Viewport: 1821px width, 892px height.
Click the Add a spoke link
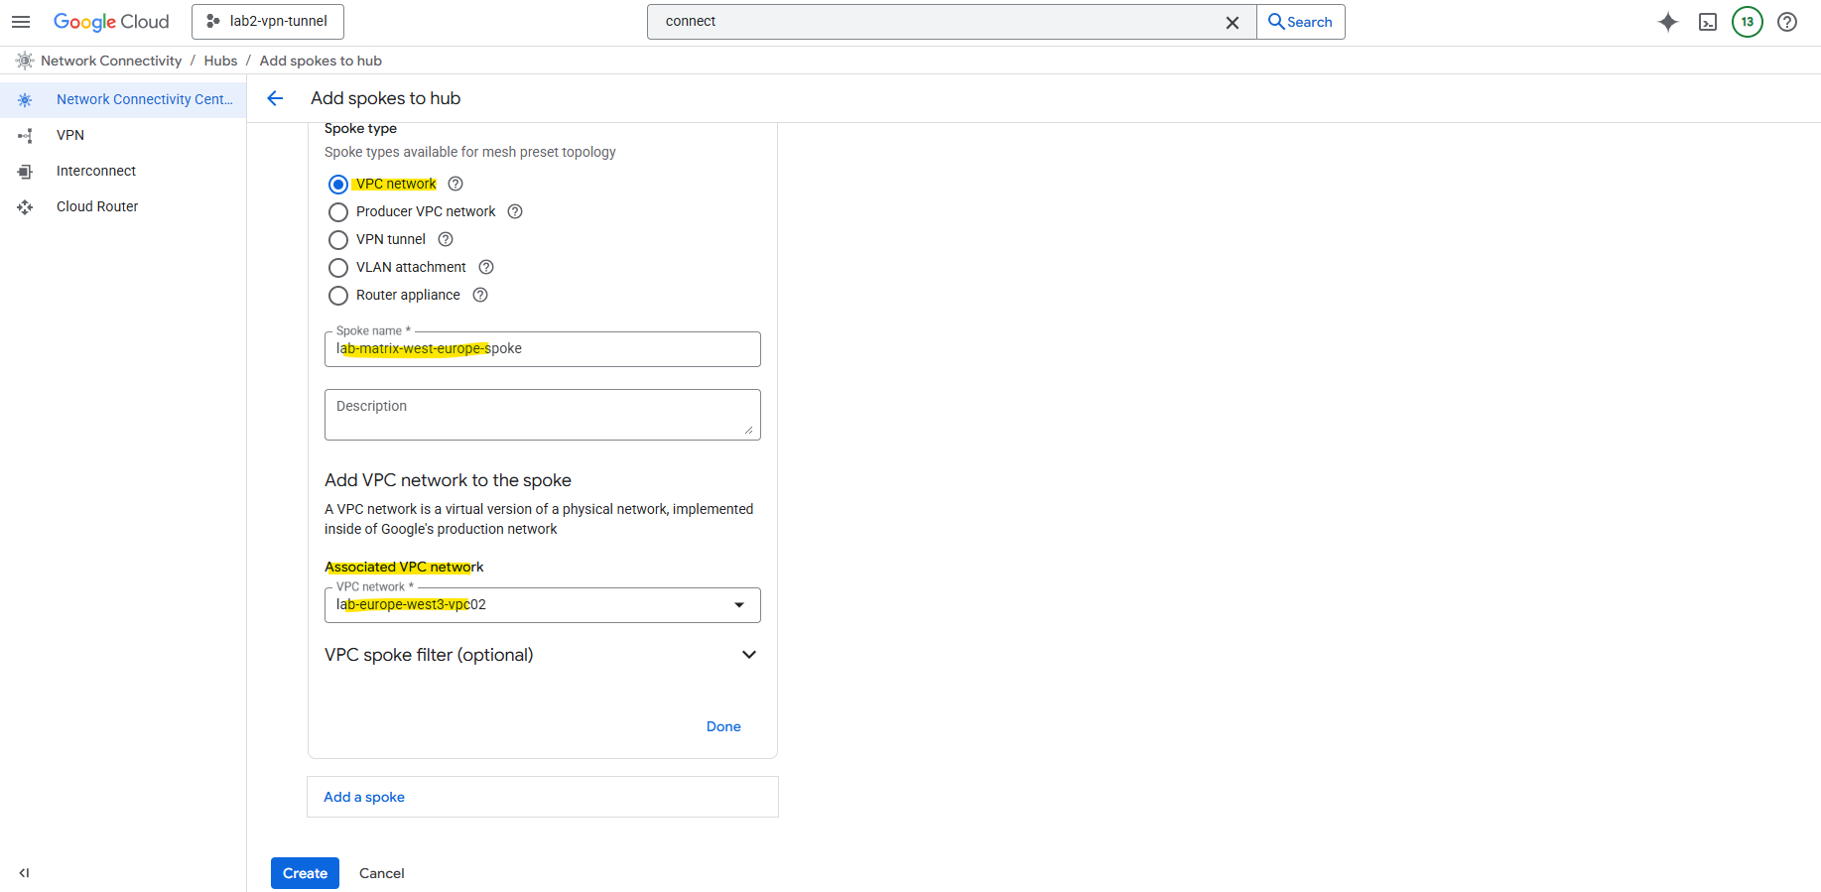point(364,797)
